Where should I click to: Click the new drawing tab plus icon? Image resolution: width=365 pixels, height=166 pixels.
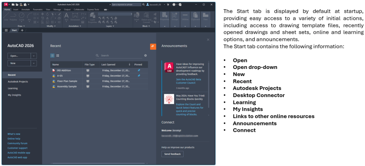point(22,30)
